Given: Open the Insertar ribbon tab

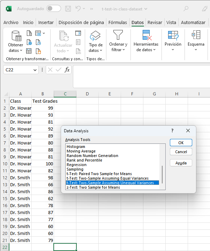Looking at the screenshot, I should 46,23.
